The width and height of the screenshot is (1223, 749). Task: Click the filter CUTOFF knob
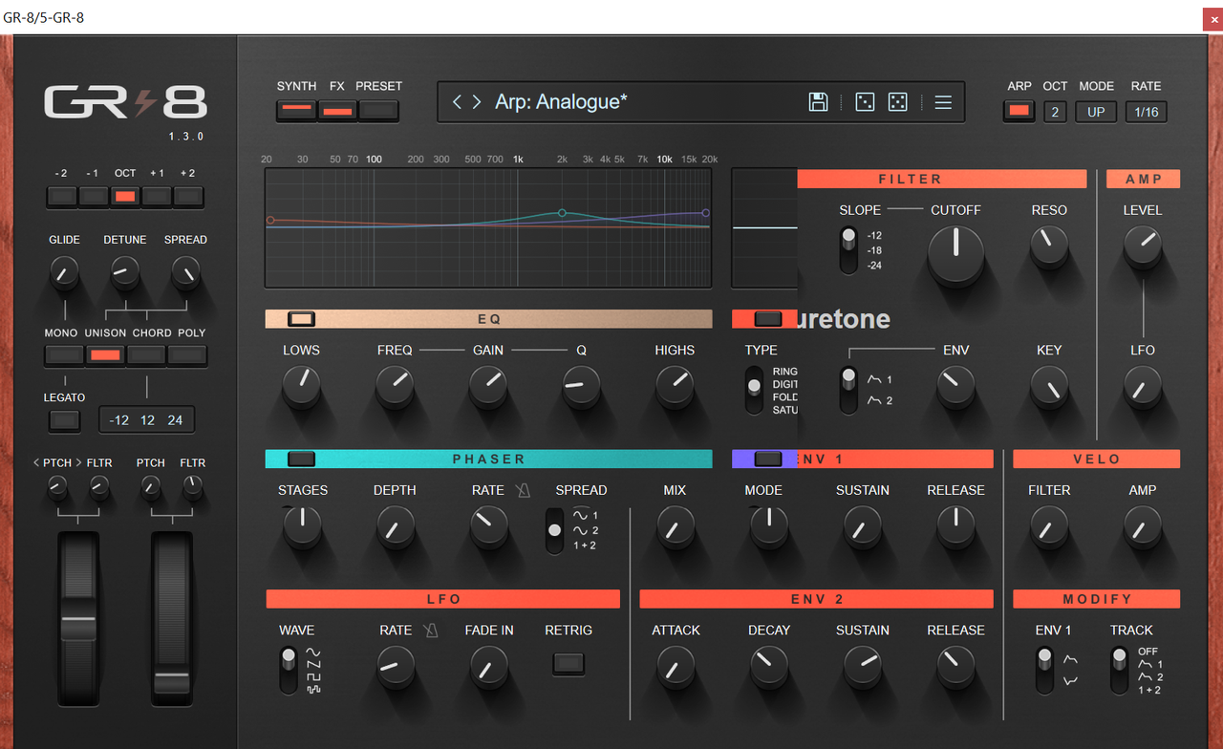tap(955, 255)
